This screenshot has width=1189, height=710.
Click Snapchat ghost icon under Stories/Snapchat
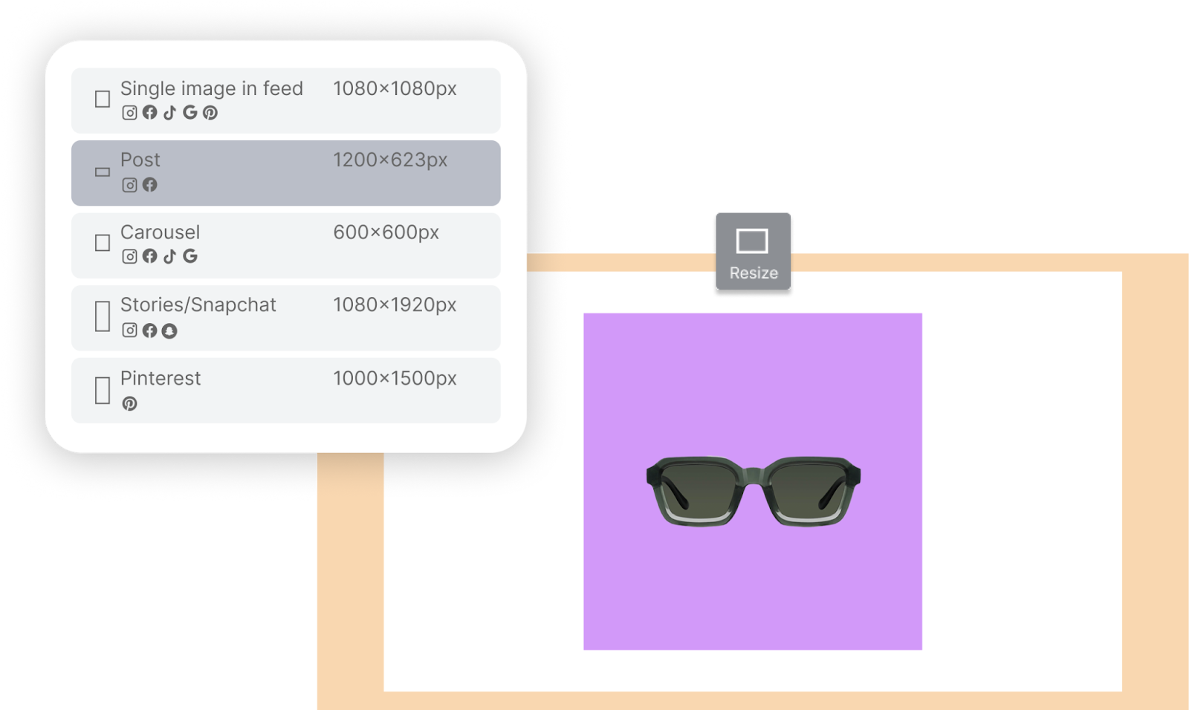click(x=169, y=330)
